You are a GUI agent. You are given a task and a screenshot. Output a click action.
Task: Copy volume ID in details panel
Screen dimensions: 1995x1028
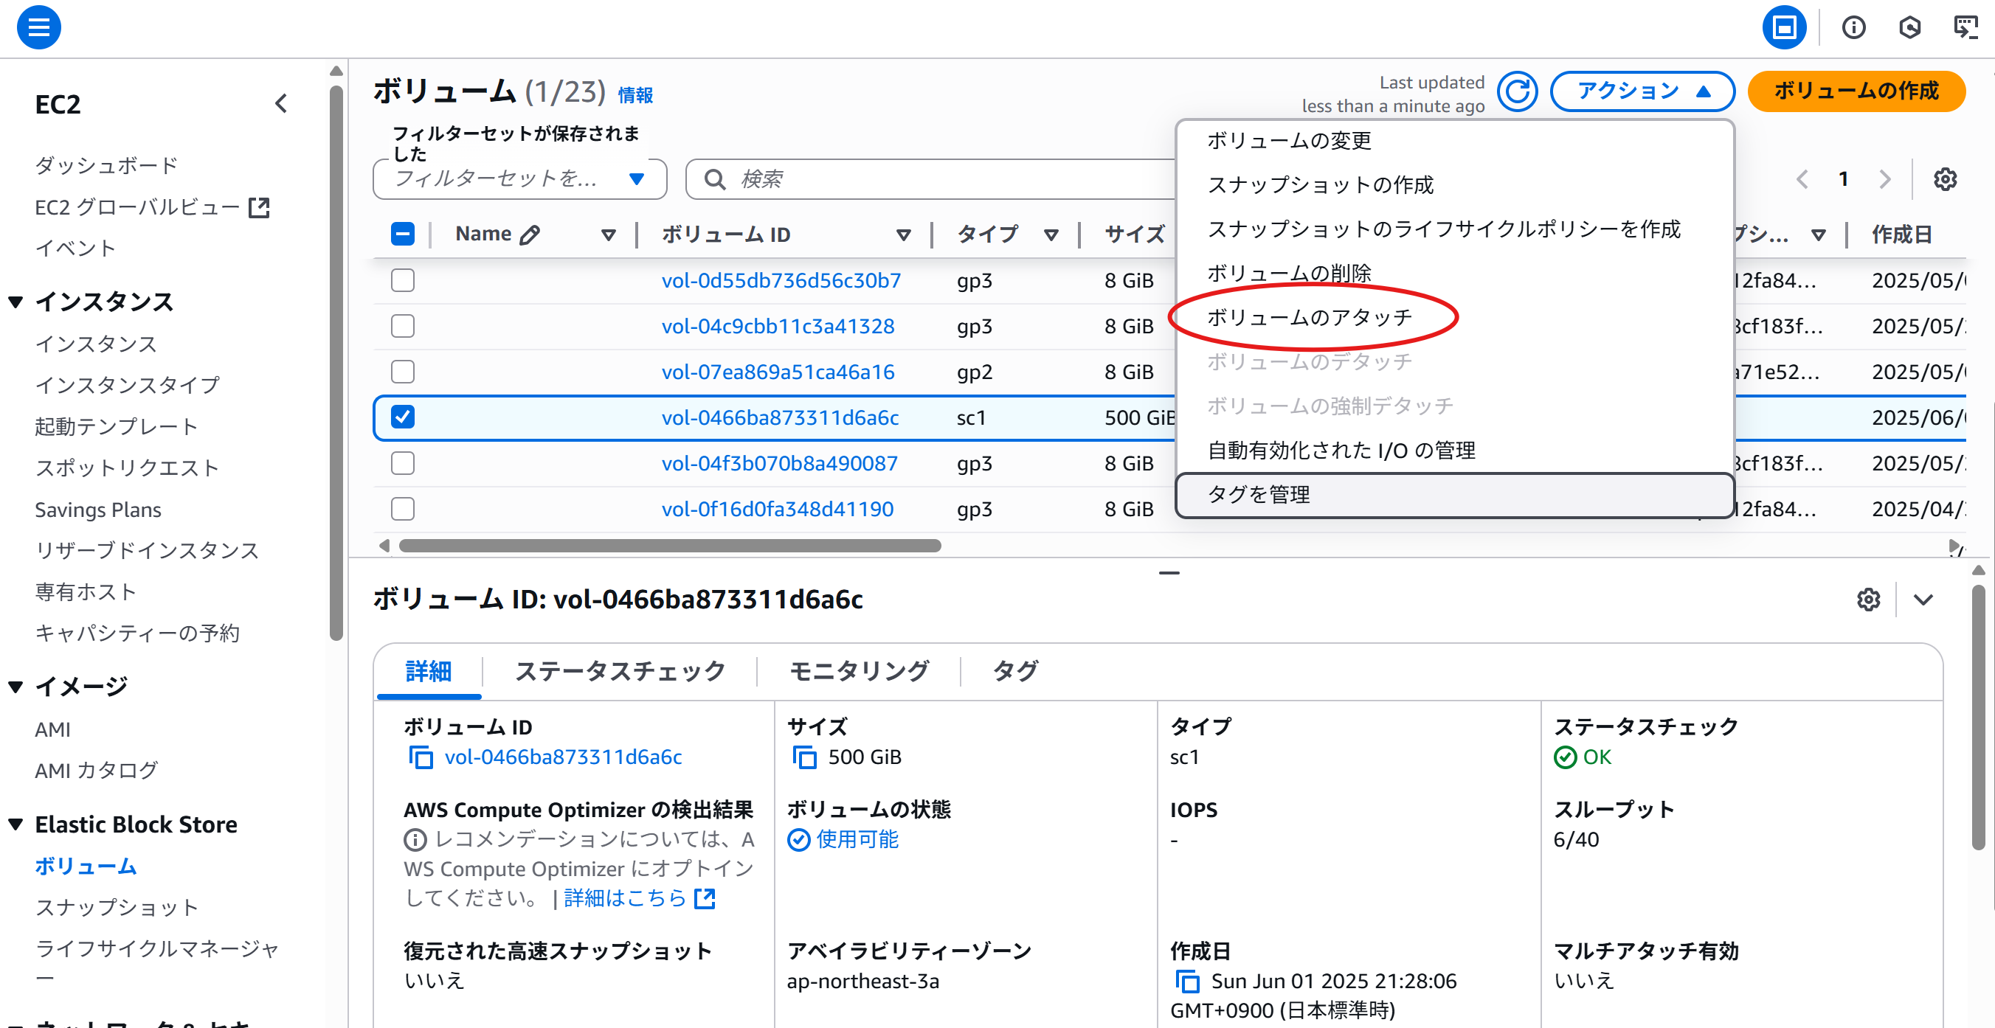point(421,757)
